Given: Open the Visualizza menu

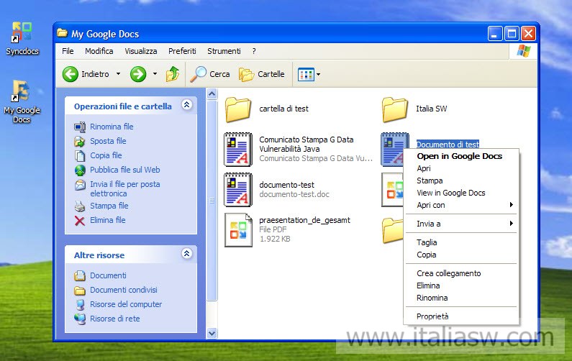Looking at the screenshot, I should click(x=141, y=51).
